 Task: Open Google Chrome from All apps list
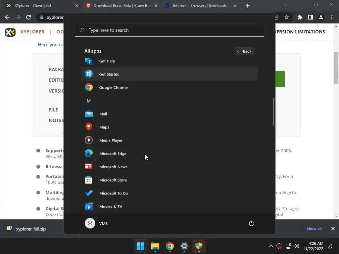tap(169, 87)
